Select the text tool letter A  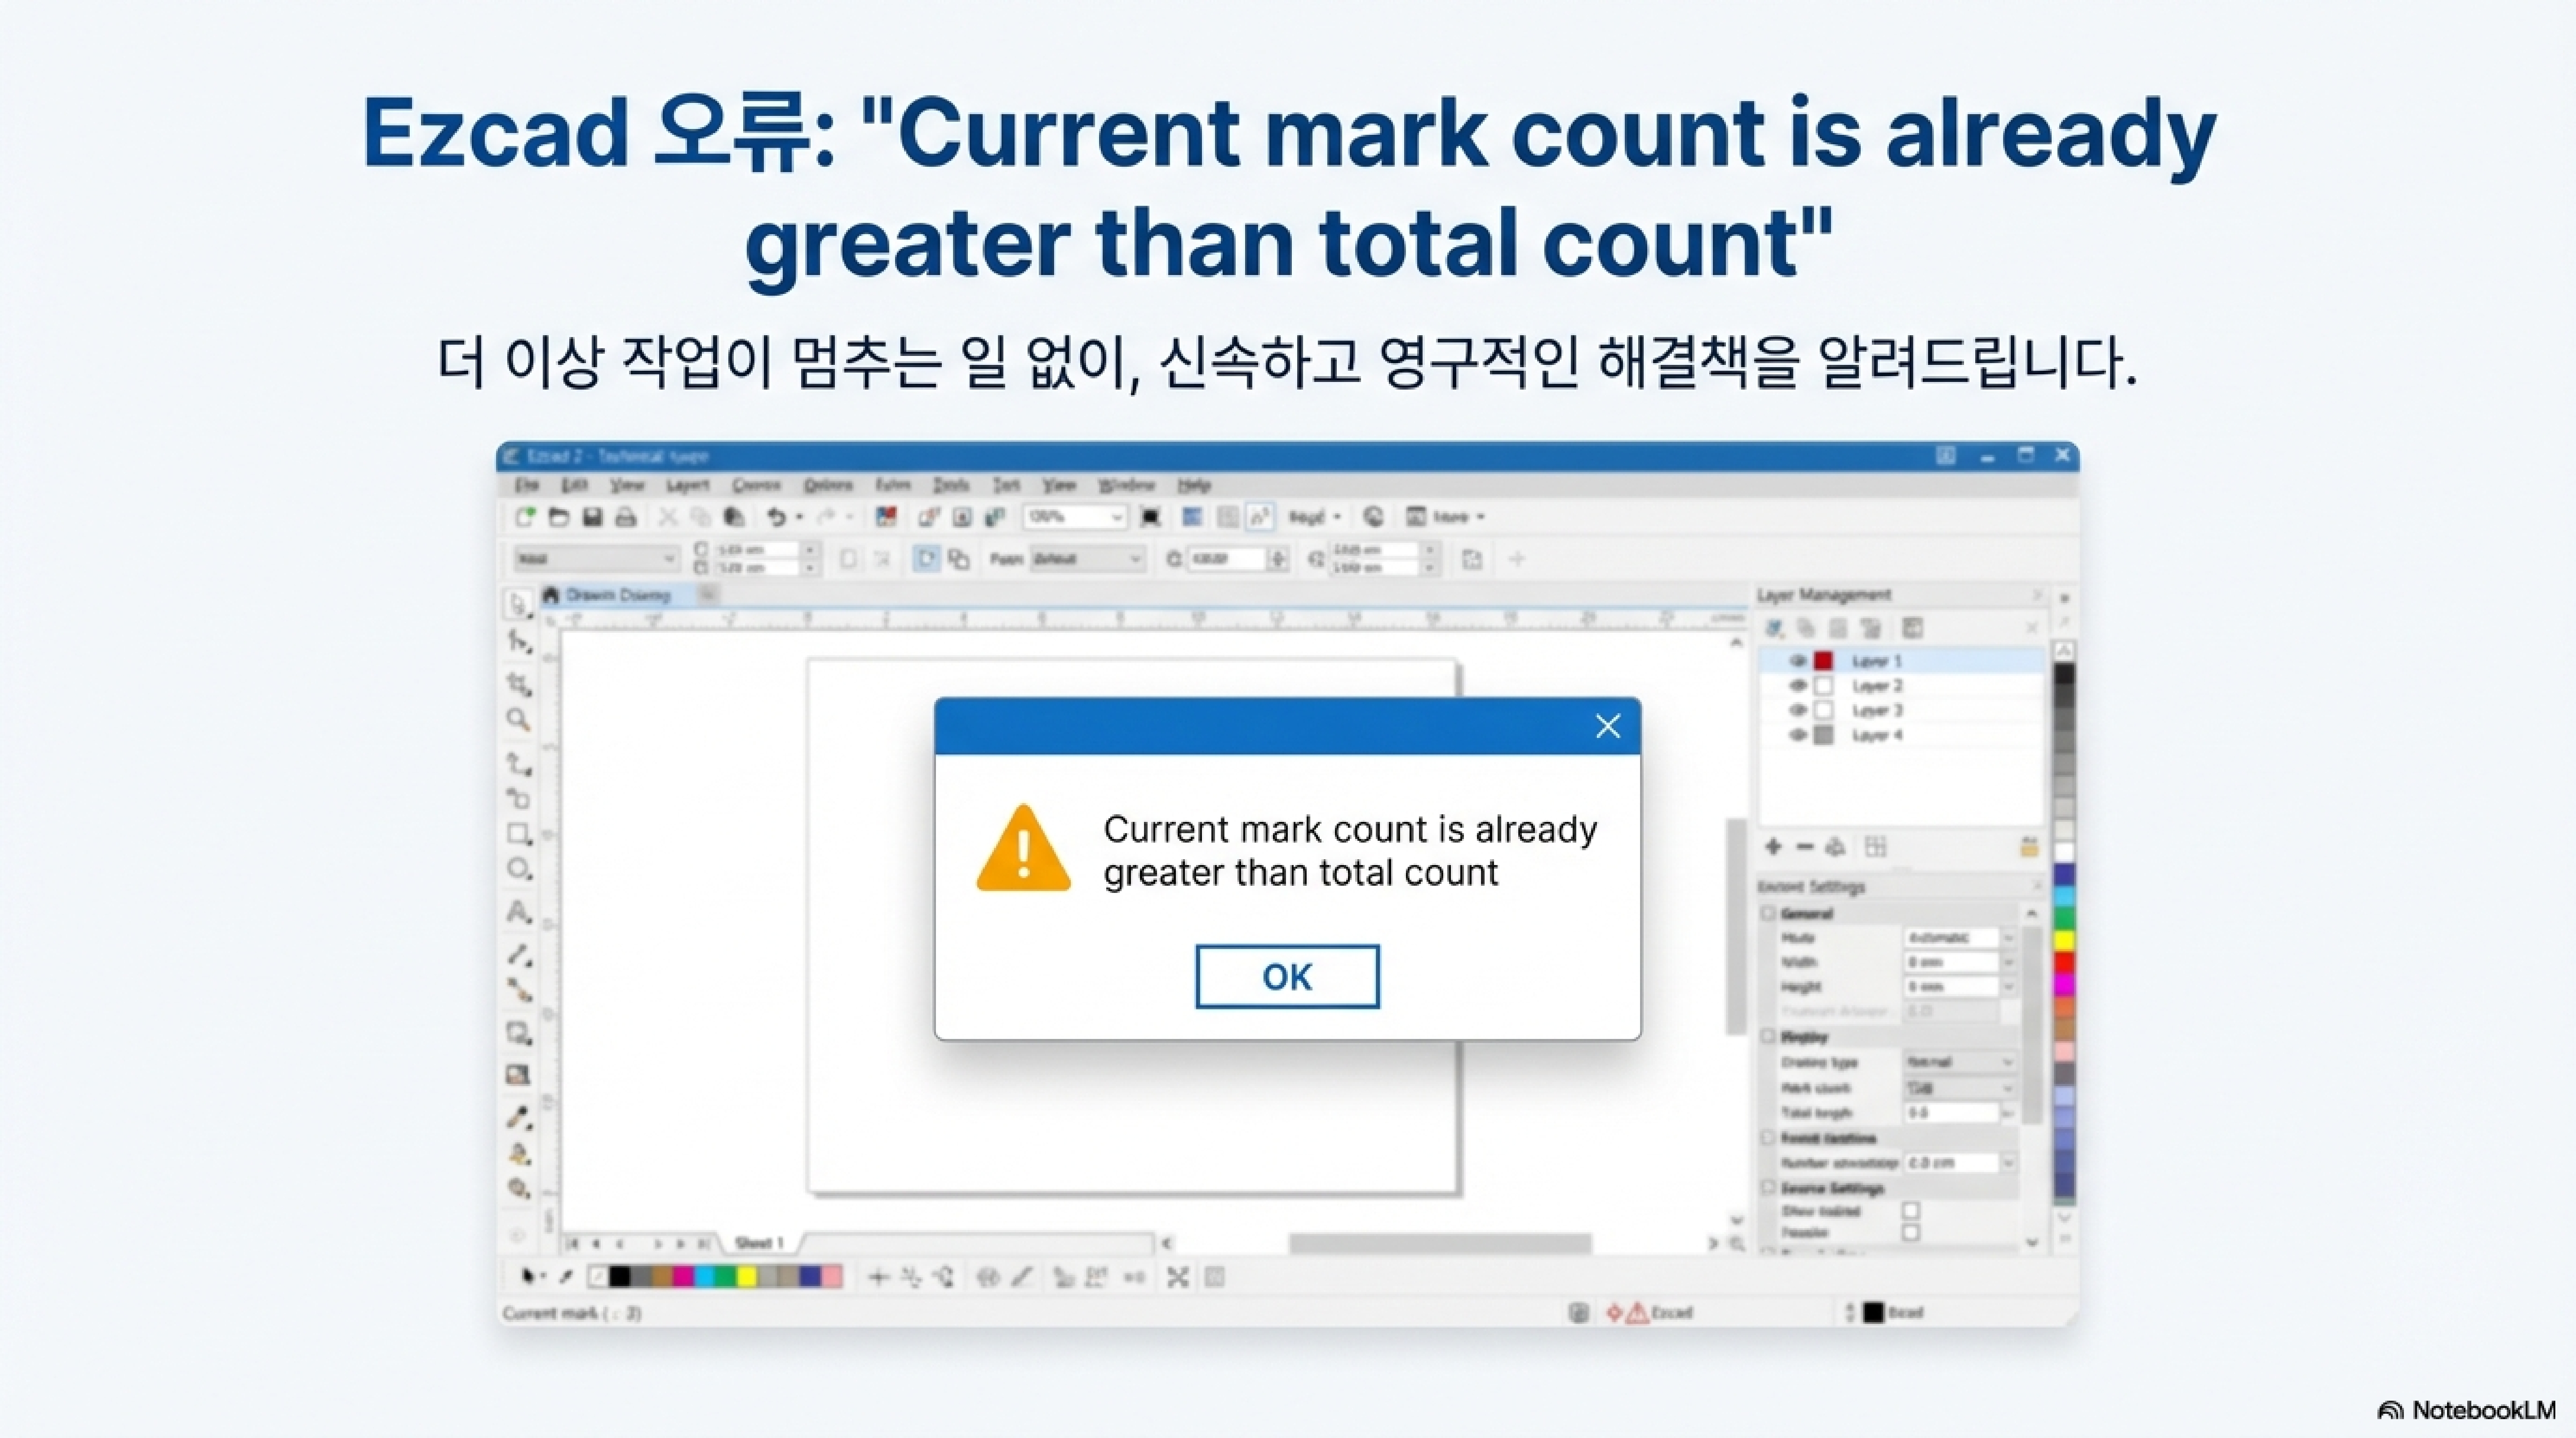point(518,912)
